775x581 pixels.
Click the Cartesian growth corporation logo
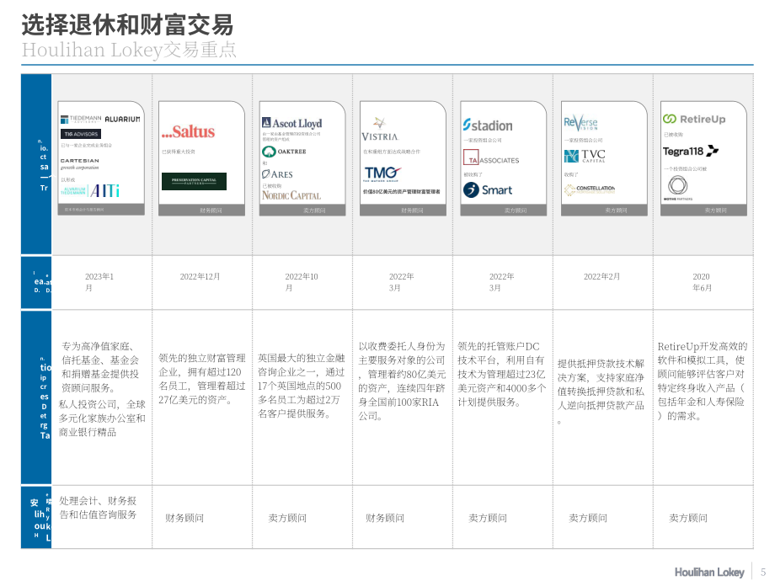click(79, 163)
